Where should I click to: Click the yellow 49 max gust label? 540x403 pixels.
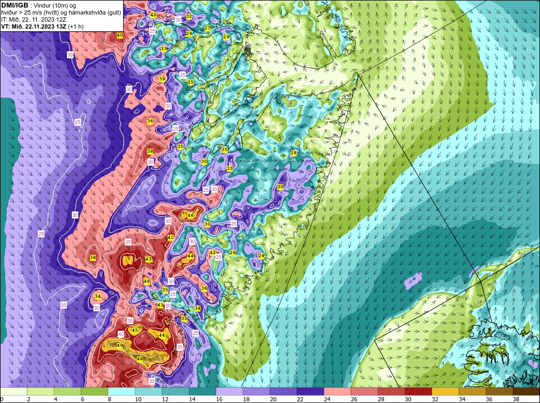pyautogui.click(x=120, y=345)
